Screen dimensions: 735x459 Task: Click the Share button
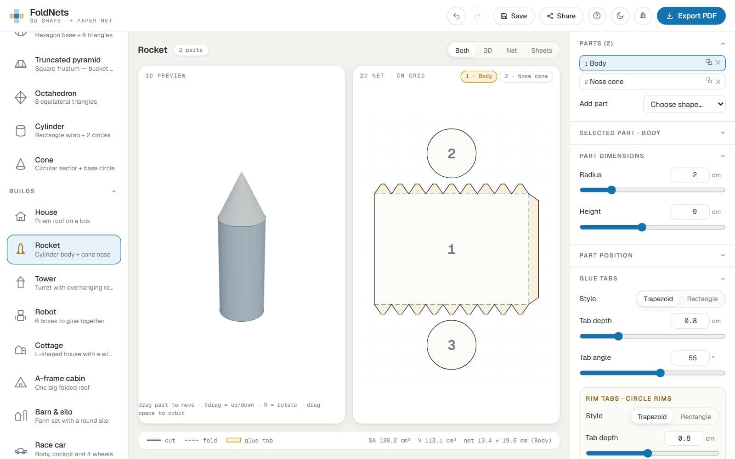pos(561,16)
